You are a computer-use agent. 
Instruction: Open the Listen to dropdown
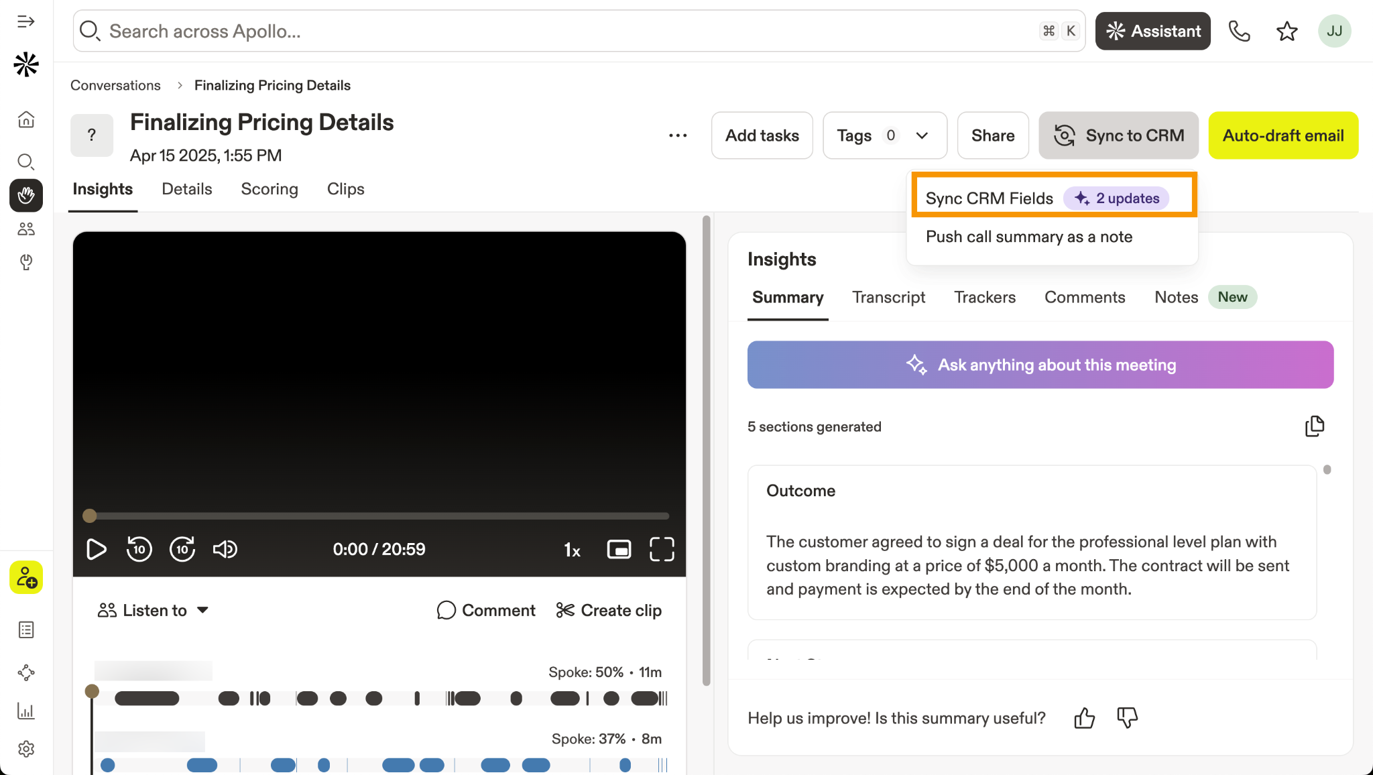[x=153, y=611]
